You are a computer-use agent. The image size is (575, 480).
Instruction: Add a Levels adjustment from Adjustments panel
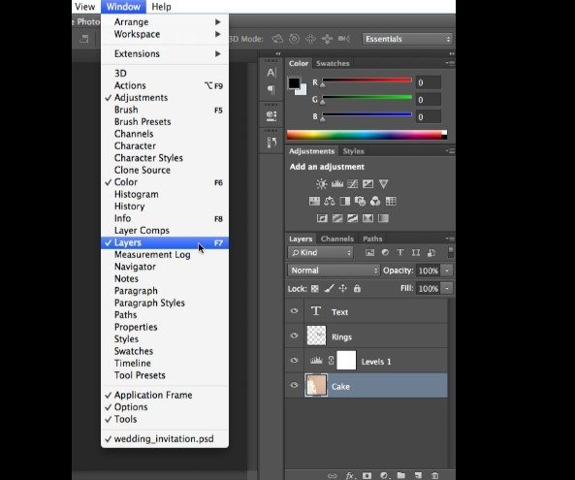(337, 183)
